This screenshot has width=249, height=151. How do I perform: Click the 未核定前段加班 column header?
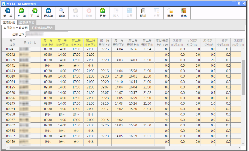coord(177,43)
